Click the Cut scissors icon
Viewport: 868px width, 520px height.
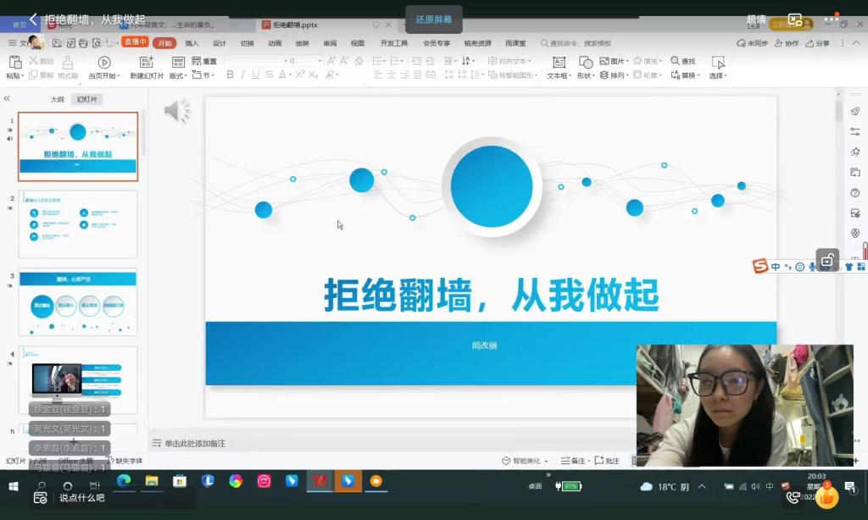pyautogui.click(x=33, y=61)
